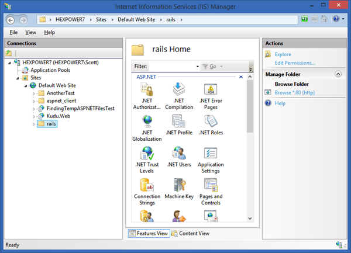Image resolution: width=351 pixels, height=253 pixels.
Task: Click the Browse *:80 globe icon
Action: pyautogui.click(x=268, y=92)
